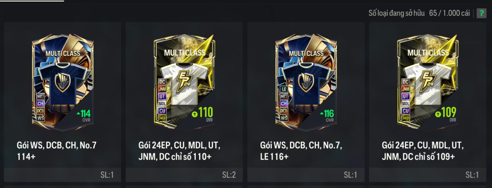Viewport: 492px width, 188px height.
Task: Click the green up-arrow icon beside 109
Action: 438,114
